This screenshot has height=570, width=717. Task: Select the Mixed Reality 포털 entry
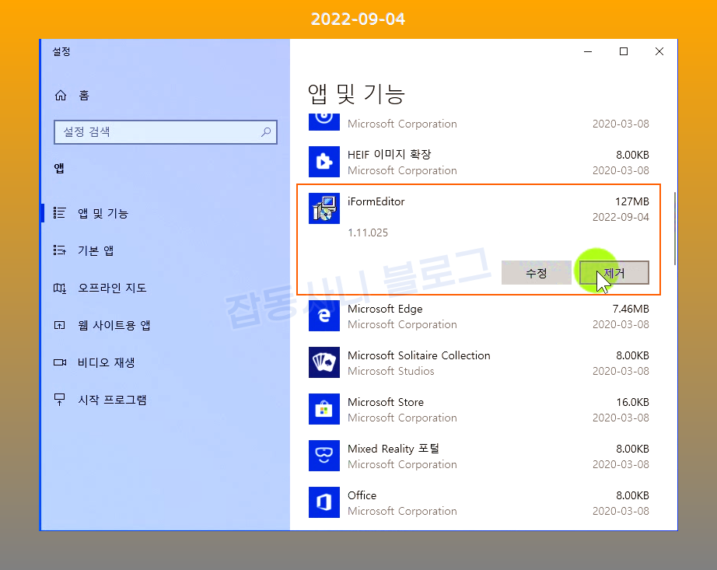point(393,449)
